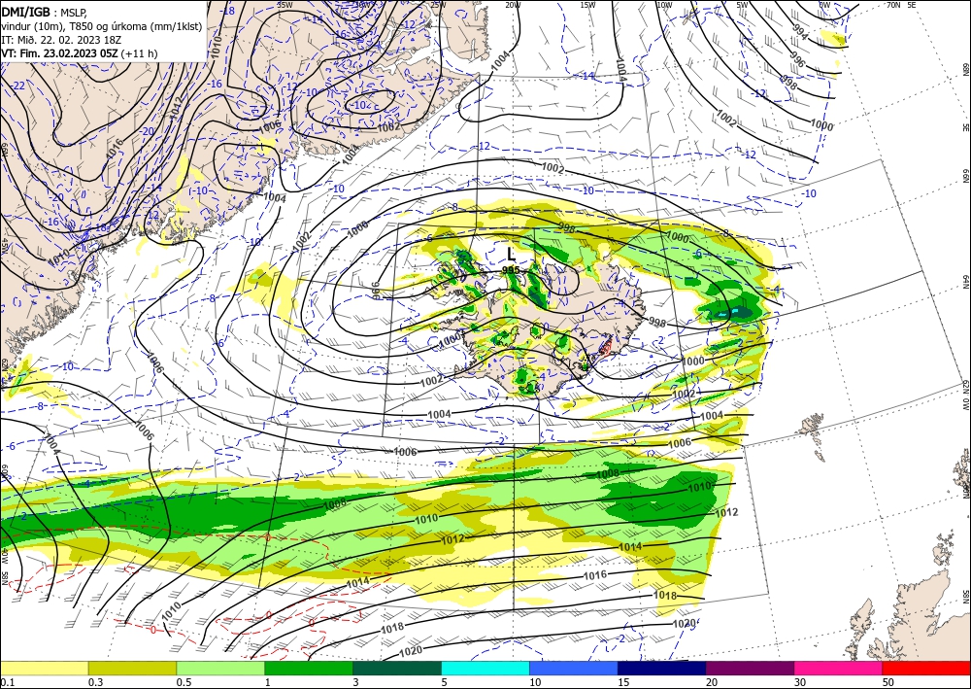This screenshot has height=689, width=971.
Task: Click the '15W' longitude label at top
Action: pyautogui.click(x=587, y=5)
